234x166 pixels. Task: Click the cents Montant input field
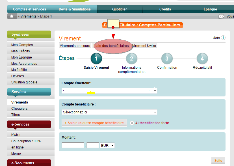point(93,145)
